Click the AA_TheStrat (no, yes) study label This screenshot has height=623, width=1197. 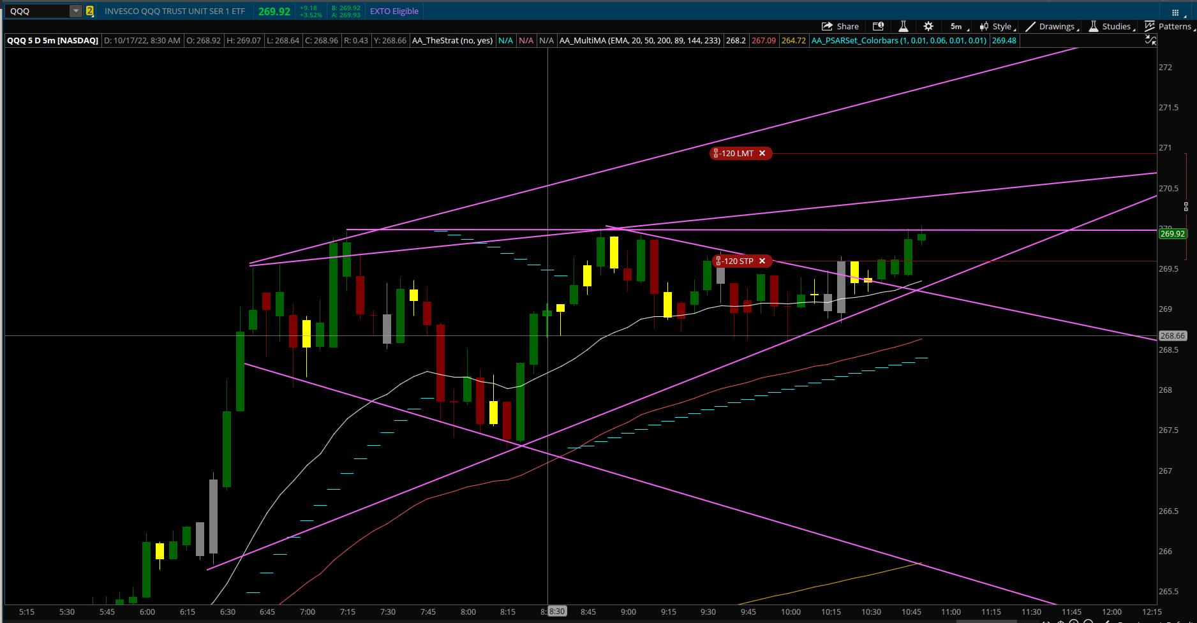tap(452, 40)
